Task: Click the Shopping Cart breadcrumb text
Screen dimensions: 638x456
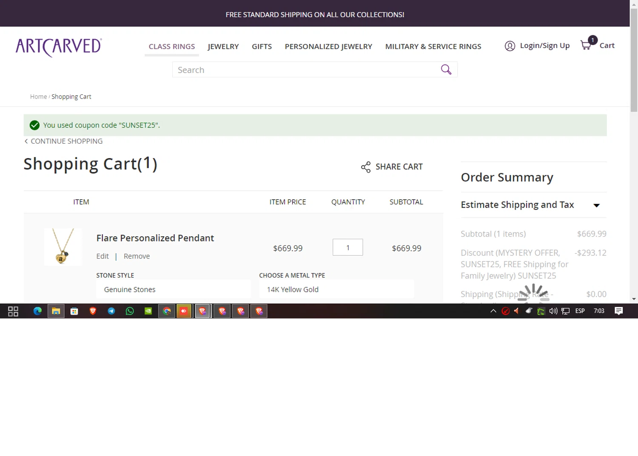Action: pos(71,96)
